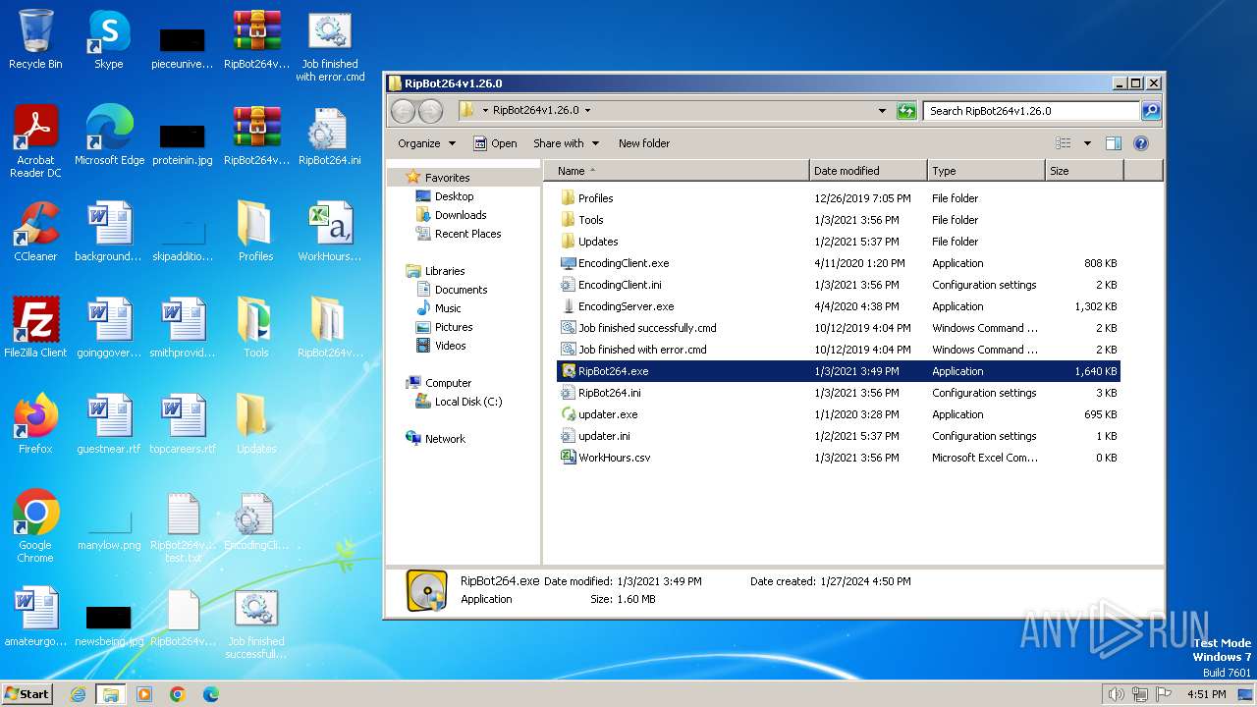The image size is (1257, 707).
Task: Select Microsoft Edge desktop shortcut
Action: coord(109,136)
